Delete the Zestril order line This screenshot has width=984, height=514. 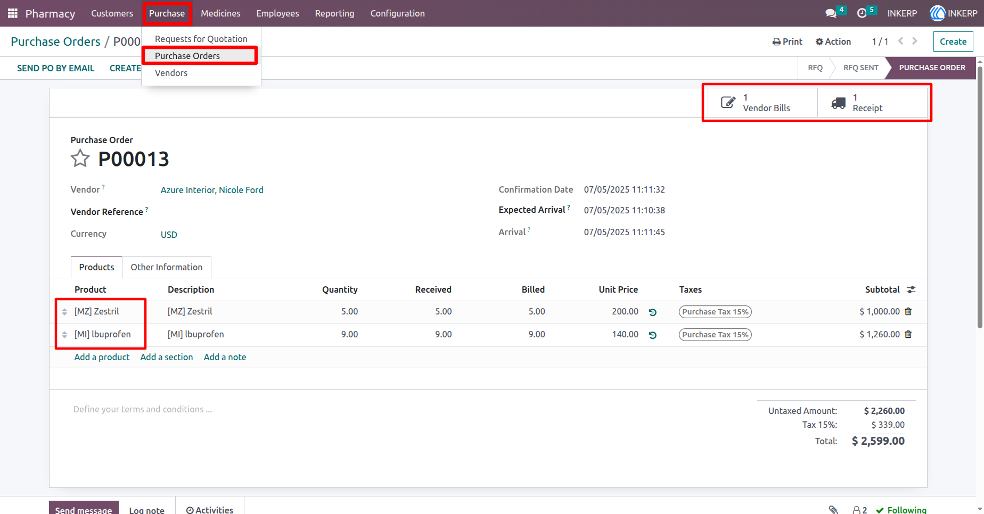click(908, 312)
